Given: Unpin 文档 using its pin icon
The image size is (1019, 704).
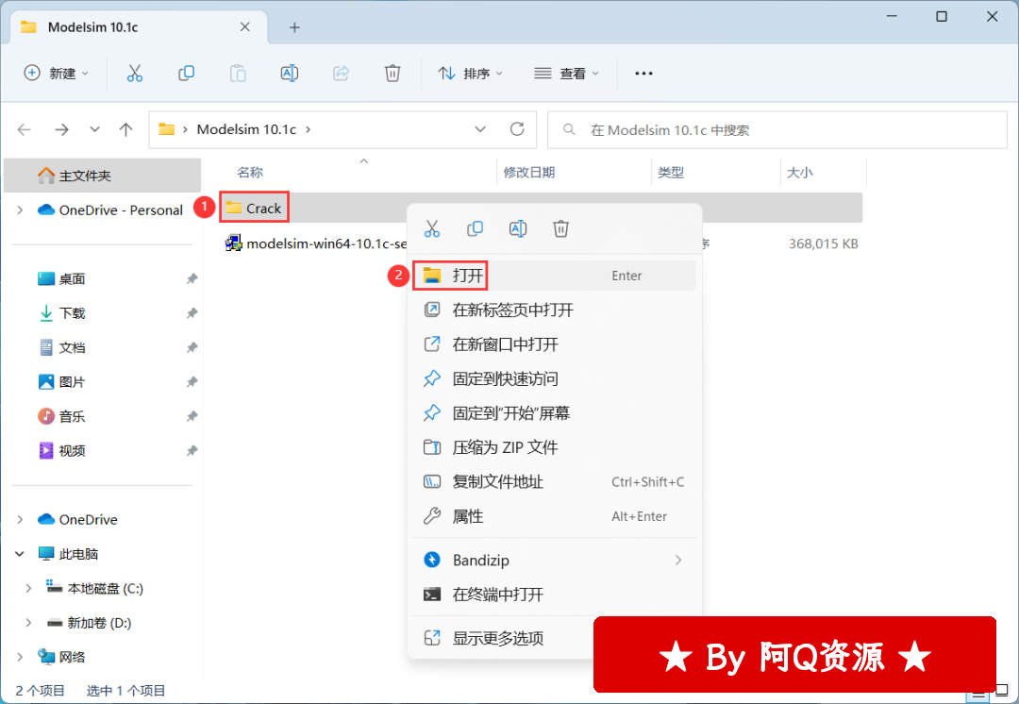Looking at the screenshot, I should (x=192, y=348).
